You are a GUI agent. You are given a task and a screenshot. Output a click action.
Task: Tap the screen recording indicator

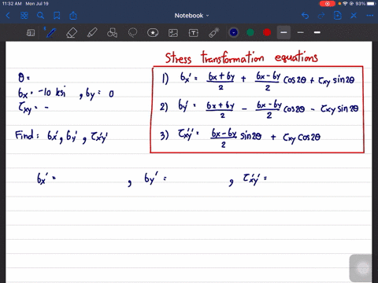click(328, 4)
